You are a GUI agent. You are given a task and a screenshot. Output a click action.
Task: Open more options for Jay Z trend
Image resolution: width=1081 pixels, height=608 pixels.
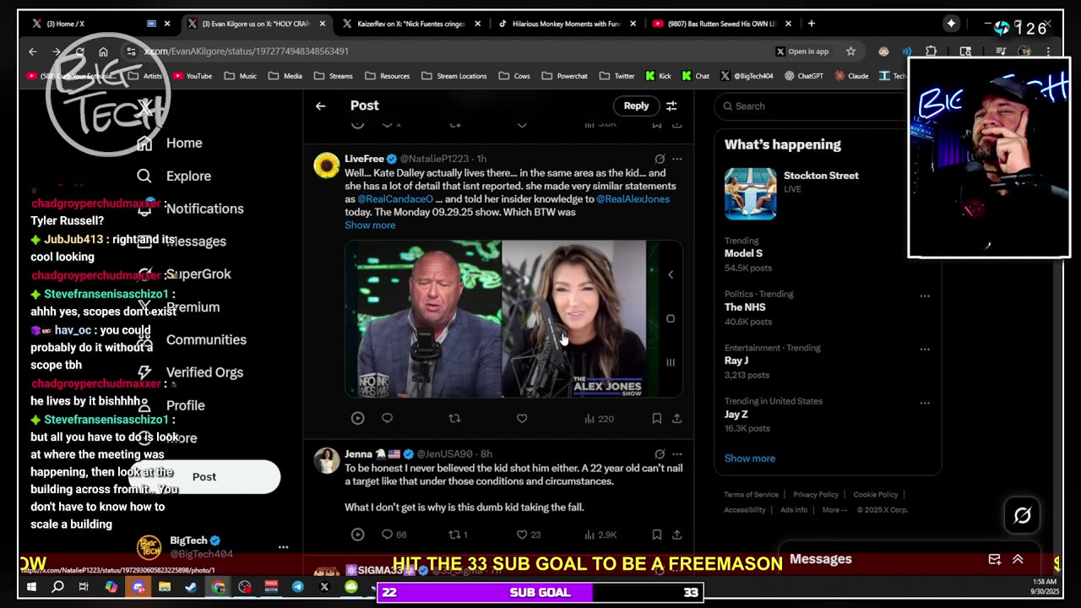click(925, 403)
